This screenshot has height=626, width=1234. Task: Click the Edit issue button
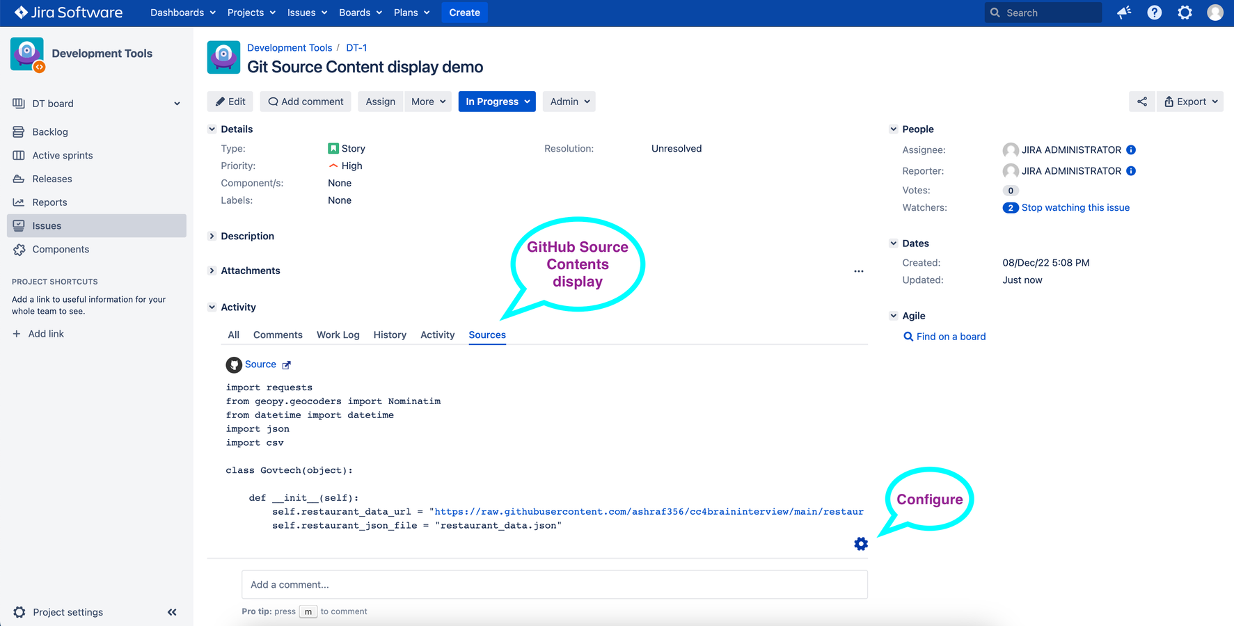(230, 102)
